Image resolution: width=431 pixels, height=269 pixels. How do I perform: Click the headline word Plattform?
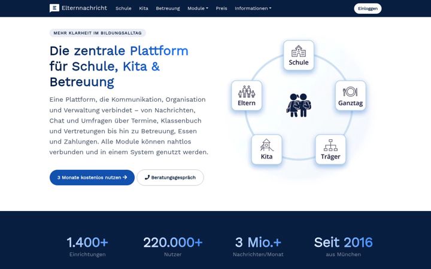pos(159,51)
